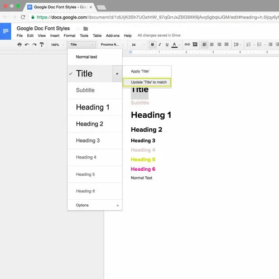
Task: Select Heading 3 style in list
Action: pyautogui.click(x=95, y=141)
